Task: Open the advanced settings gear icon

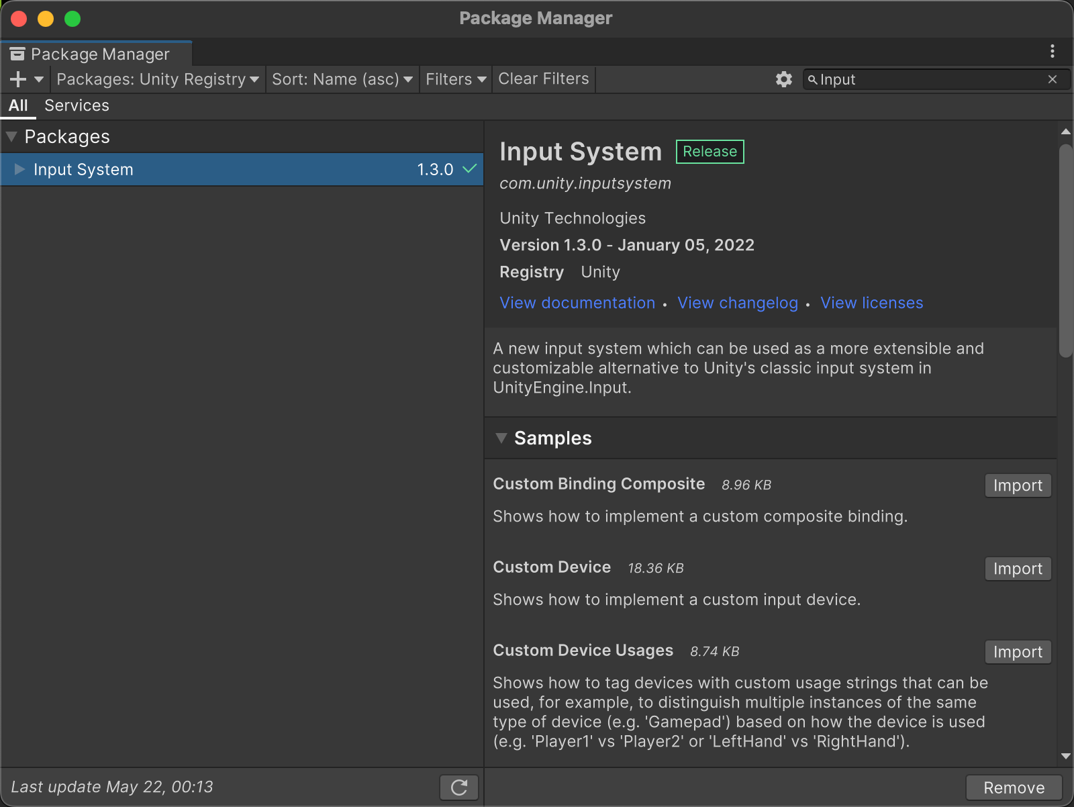Action: click(784, 79)
